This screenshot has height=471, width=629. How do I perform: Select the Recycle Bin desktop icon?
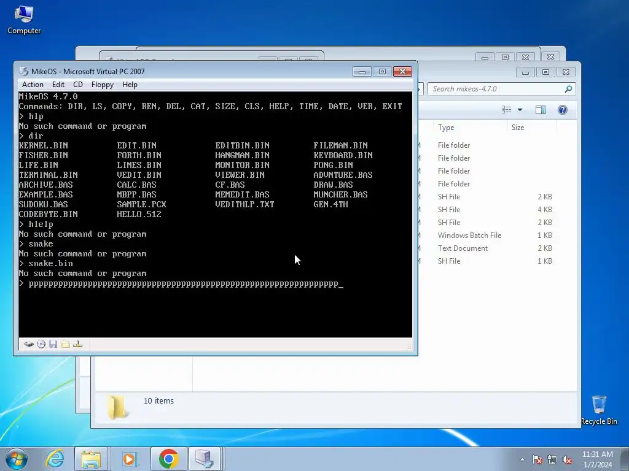click(599, 410)
